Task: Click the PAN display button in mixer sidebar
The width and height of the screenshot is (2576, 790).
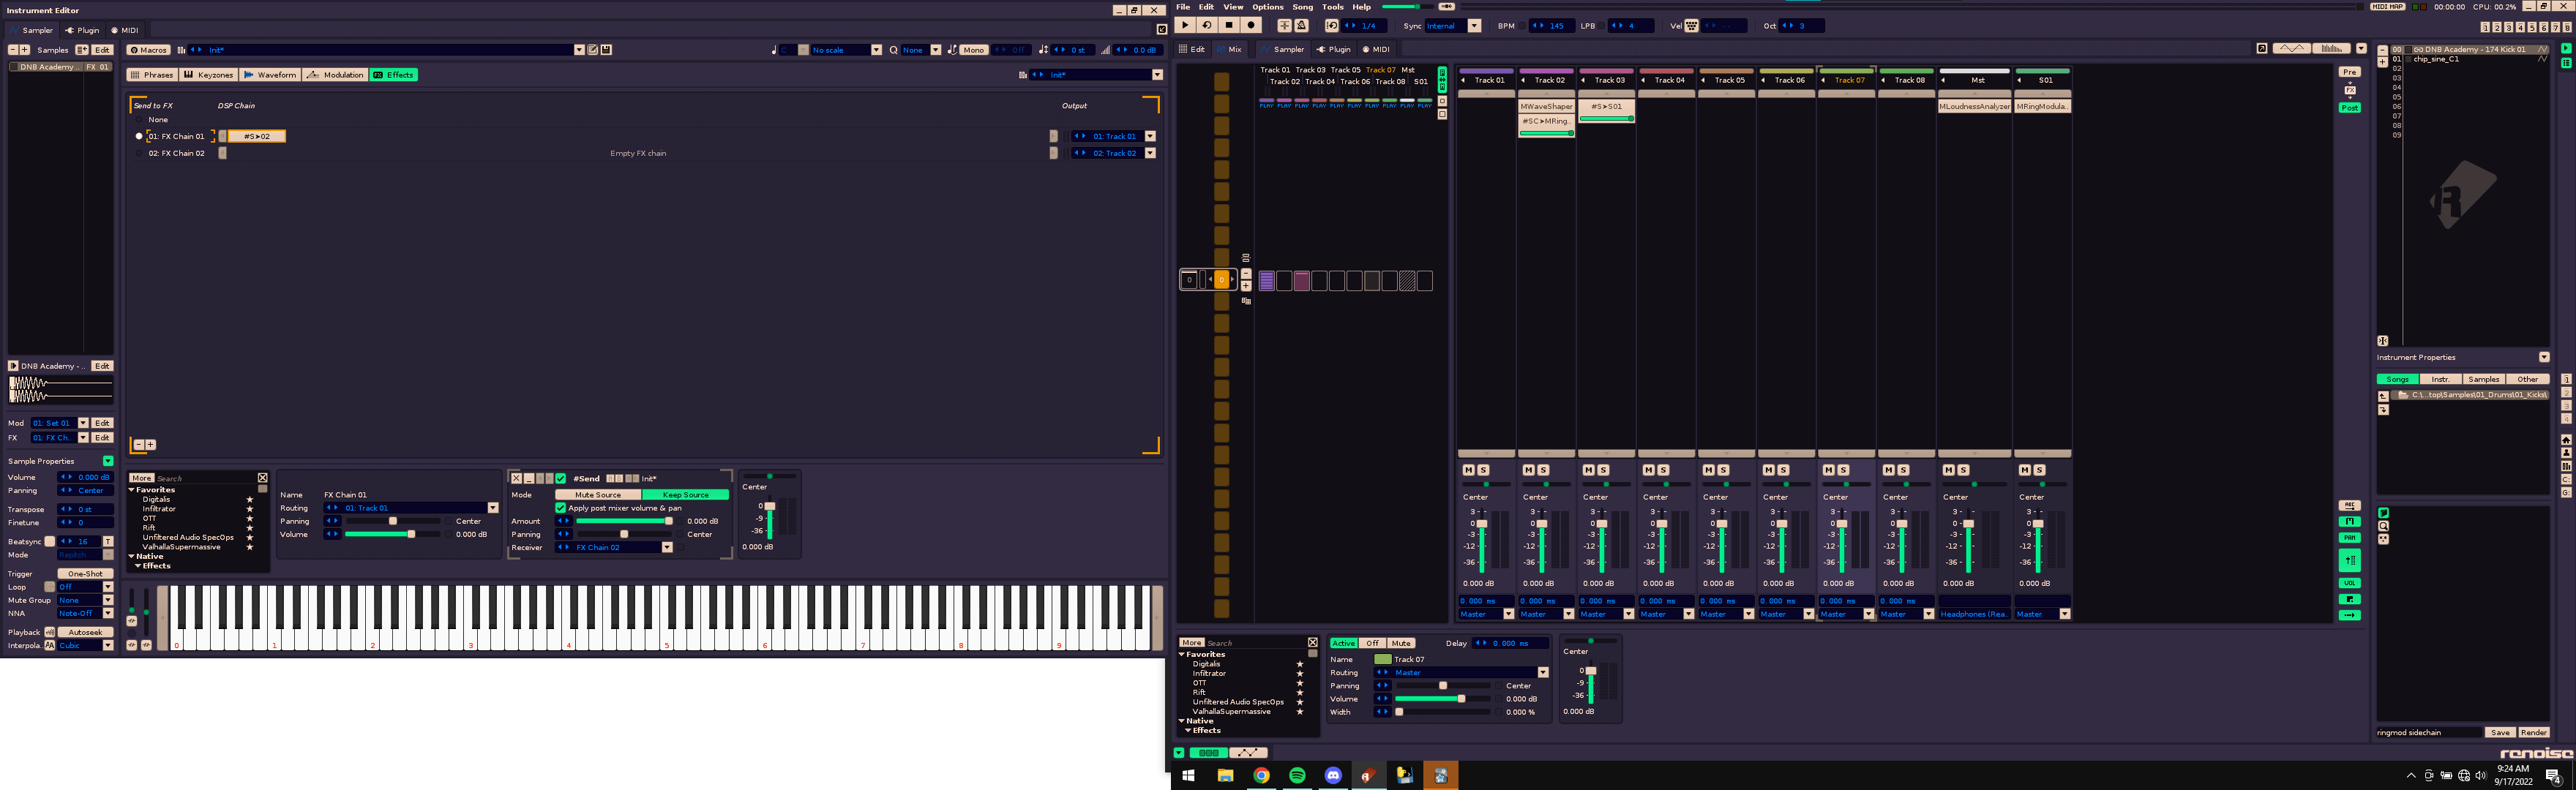Action: (x=2349, y=537)
